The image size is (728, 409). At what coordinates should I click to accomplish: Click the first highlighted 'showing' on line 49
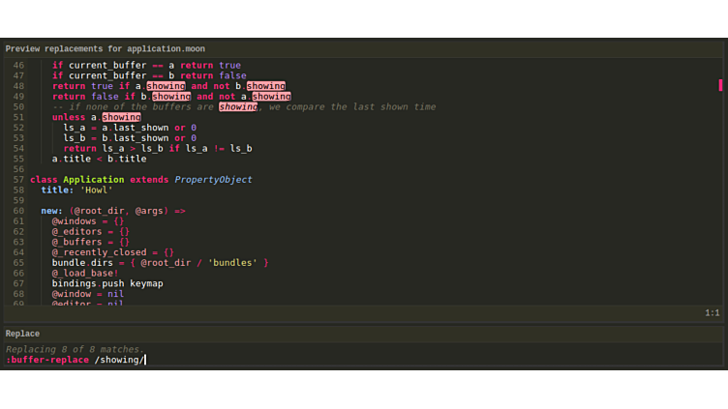click(170, 97)
